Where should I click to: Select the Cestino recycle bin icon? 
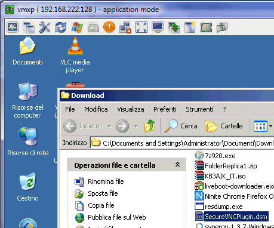tap(27, 187)
